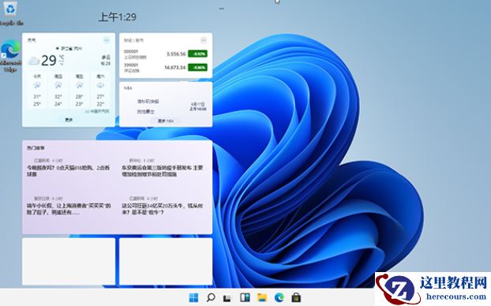Click the 更多 NBA button
The height and width of the screenshot is (306, 491).
165,121
